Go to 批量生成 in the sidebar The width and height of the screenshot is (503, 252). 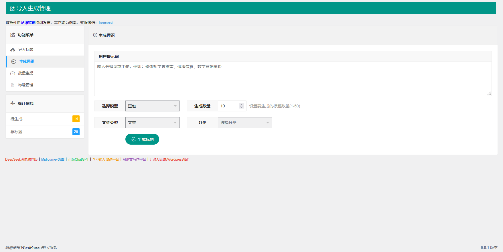point(26,73)
